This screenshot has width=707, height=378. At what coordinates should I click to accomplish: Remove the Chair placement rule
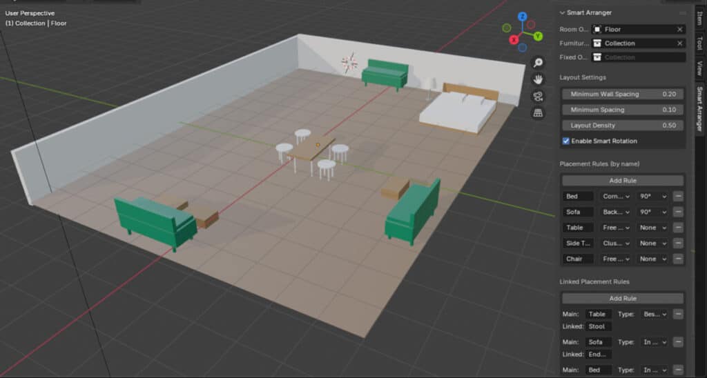coord(678,259)
